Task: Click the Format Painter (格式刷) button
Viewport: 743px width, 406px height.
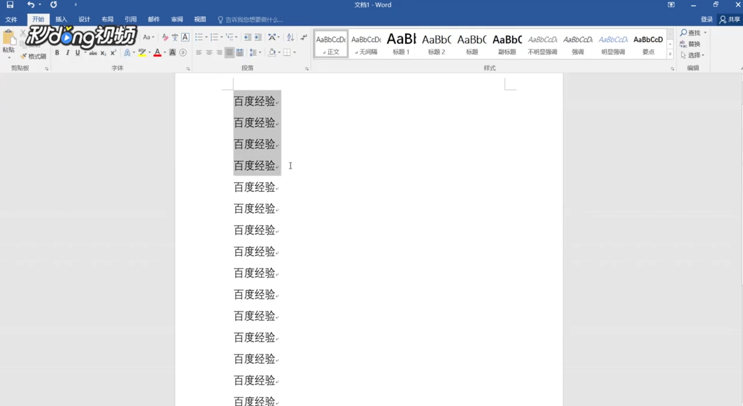Action: (33, 56)
